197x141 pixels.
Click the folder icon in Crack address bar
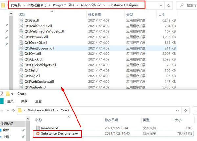click(x=20, y=111)
